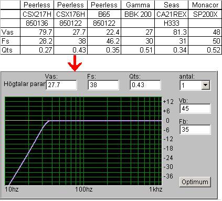Click the B65 model cell
This screenshot has width=222, height=201.
coord(104,14)
